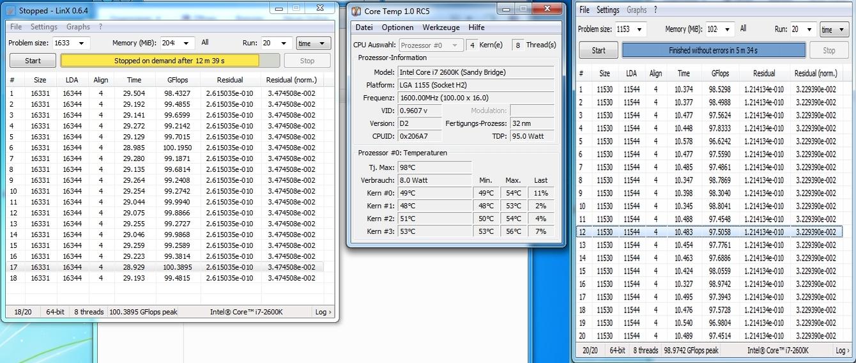
Task: Click Tj. Max field 98°C
Action: 434,167
